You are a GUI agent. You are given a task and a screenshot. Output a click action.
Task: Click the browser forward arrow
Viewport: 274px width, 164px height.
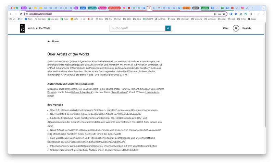point(16,14)
